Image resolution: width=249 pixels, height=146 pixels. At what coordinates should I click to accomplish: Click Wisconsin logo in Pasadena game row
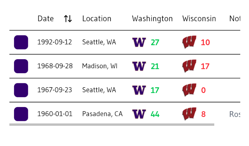click(189, 114)
